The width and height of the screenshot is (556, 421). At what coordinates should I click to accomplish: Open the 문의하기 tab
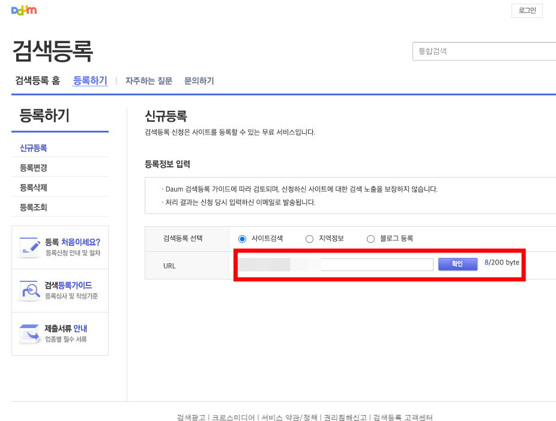pyautogui.click(x=199, y=81)
